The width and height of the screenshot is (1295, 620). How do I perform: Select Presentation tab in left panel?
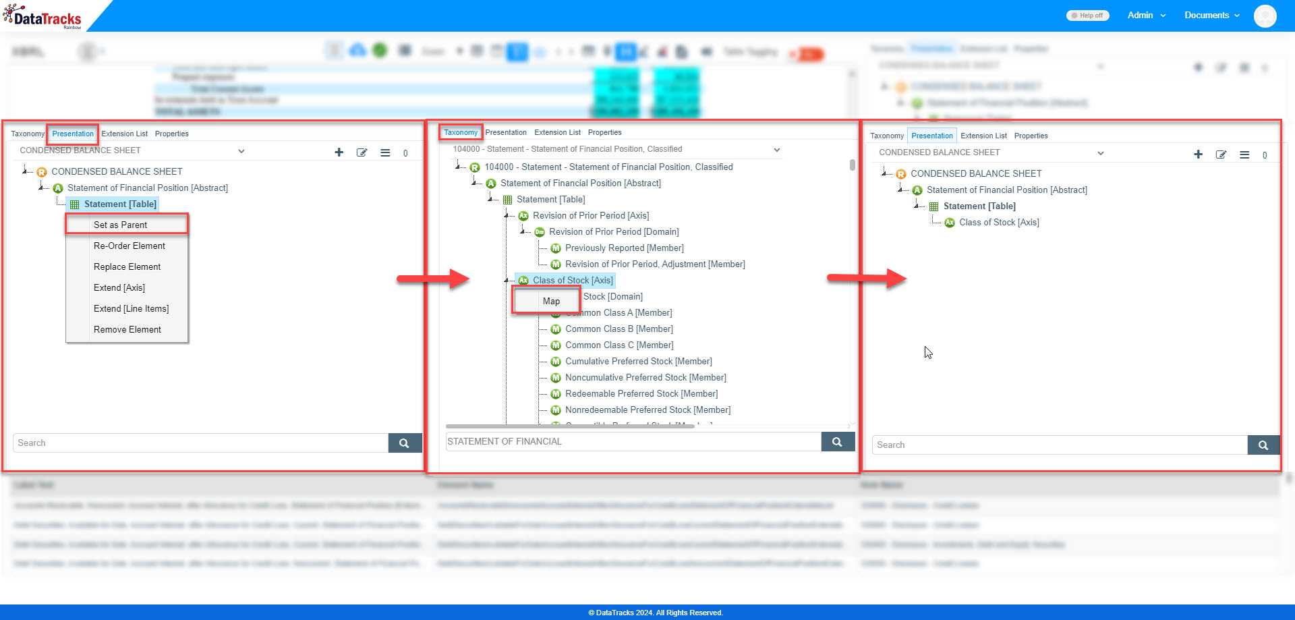click(73, 134)
